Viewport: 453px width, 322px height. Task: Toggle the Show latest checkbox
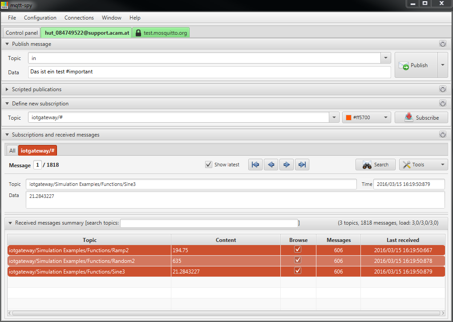[209, 165]
